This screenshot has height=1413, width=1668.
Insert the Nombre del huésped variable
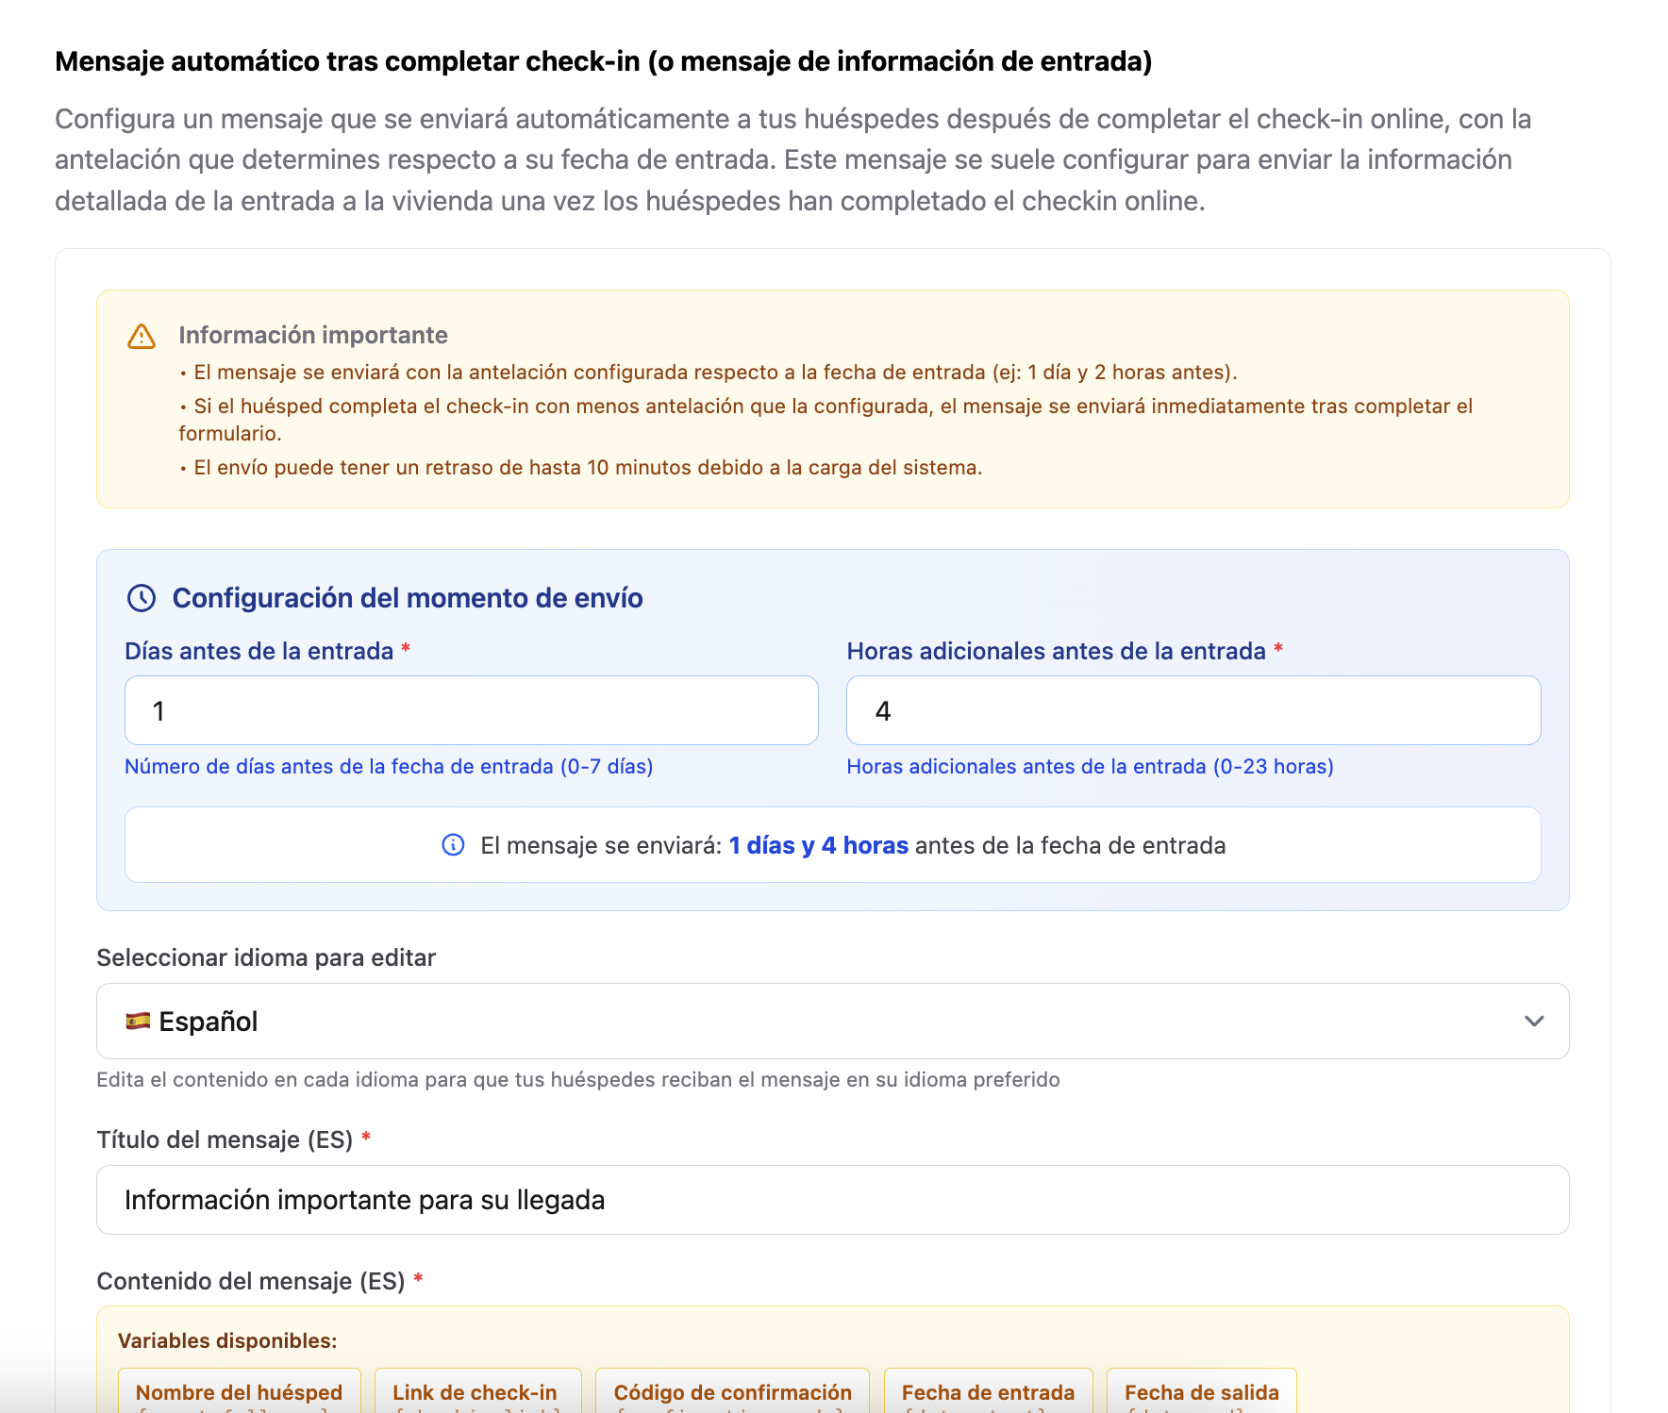point(240,1392)
